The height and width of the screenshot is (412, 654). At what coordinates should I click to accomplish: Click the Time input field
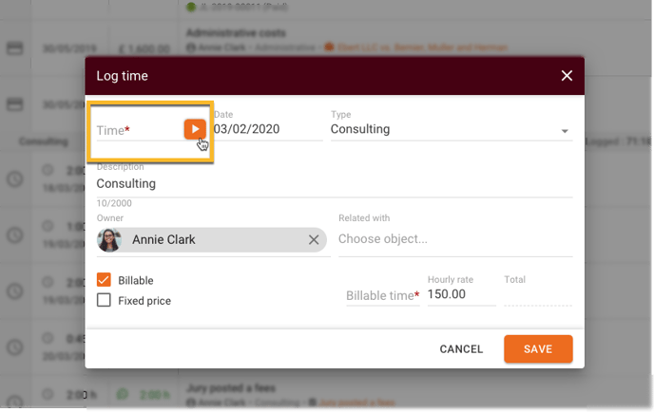pos(139,130)
